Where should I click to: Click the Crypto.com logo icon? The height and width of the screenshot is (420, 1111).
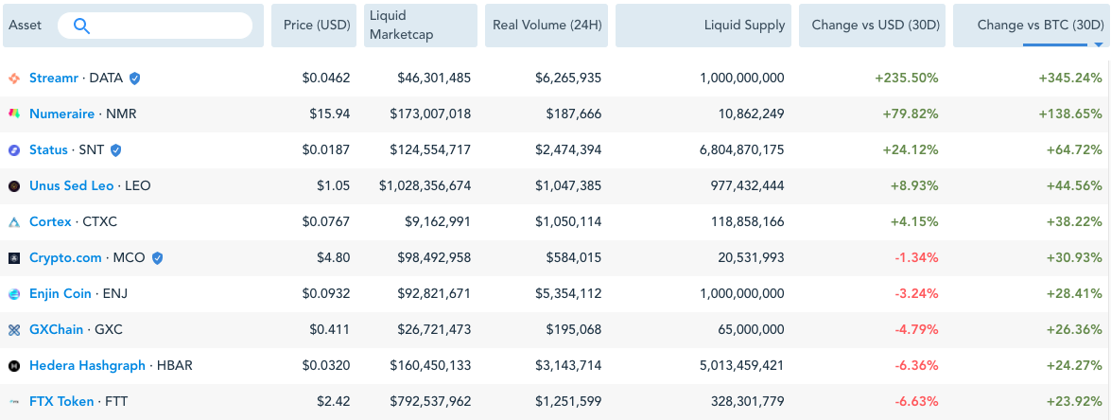[x=14, y=258]
